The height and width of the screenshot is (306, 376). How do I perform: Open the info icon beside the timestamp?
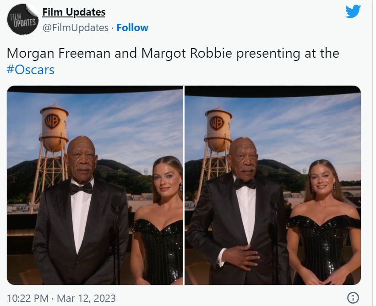(353, 298)
